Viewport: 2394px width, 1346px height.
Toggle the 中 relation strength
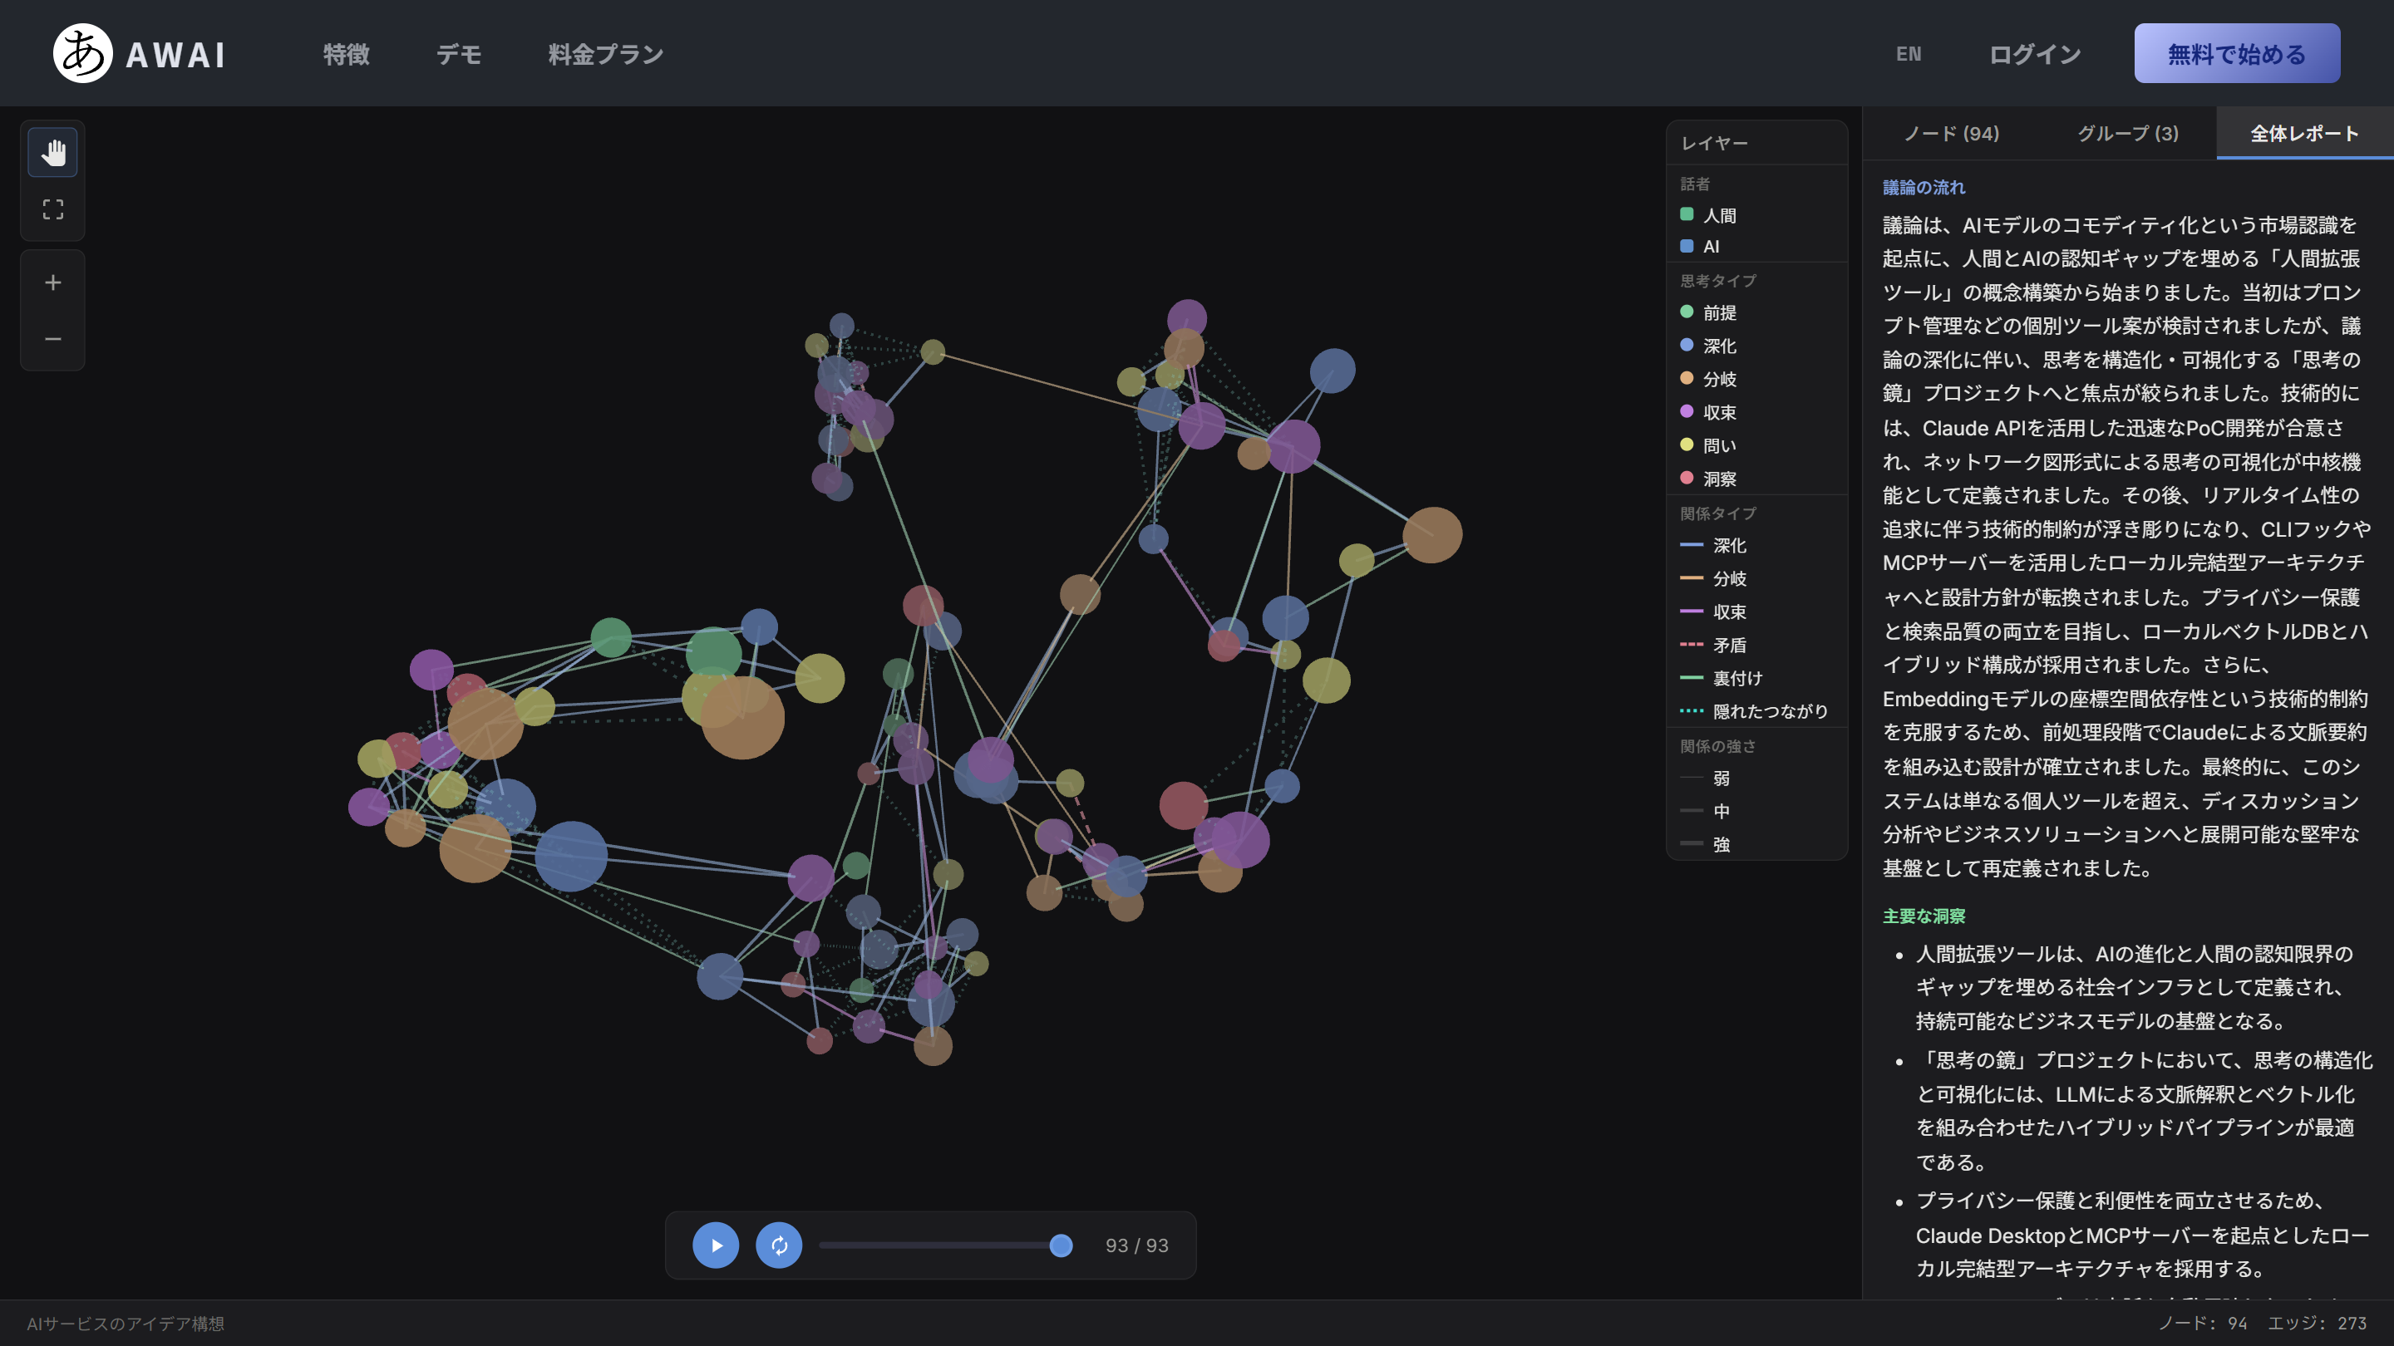1706,811
